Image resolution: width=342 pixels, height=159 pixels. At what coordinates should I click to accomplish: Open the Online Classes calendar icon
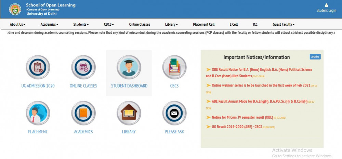click(83, 67)
